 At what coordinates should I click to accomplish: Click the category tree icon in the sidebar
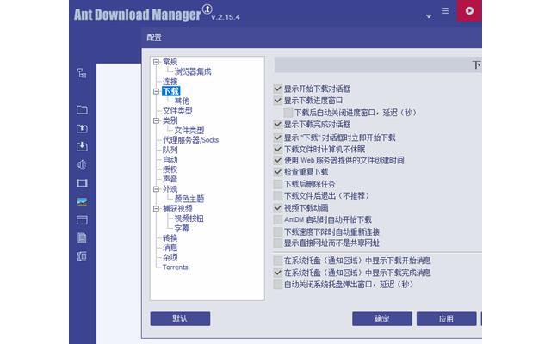[x=82, y=73]
